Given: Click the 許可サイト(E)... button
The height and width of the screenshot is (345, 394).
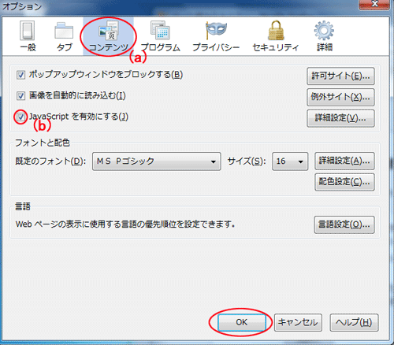Looking at the screenshot, I should pyautogui.click(x=340, y=76).
